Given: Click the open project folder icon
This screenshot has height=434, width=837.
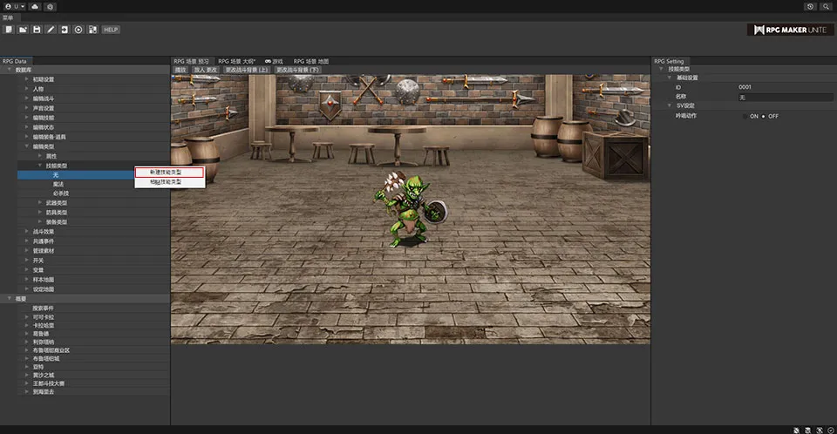Looking at the screenshot, I should pyautogui.click(x=23, y=30).
